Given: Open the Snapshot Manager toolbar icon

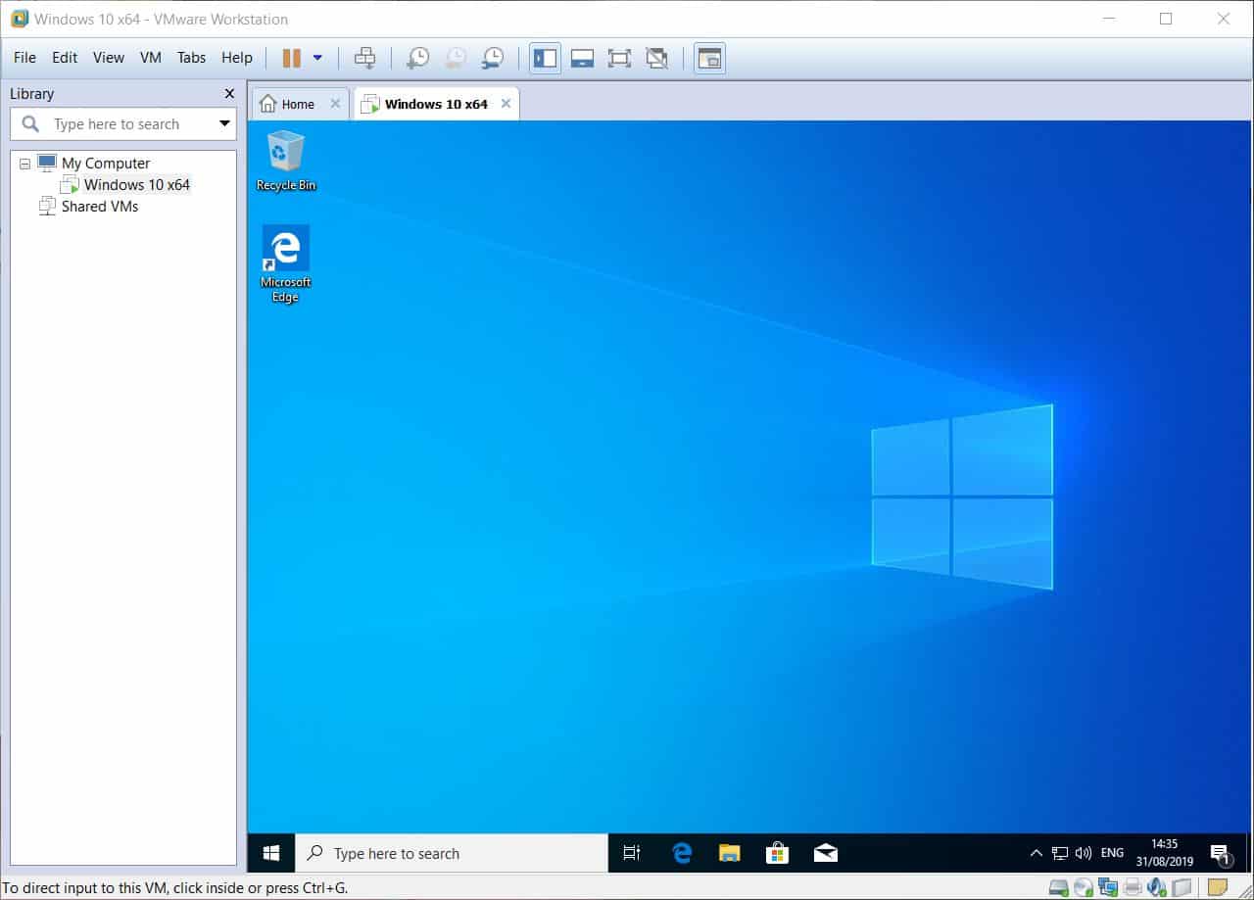Looking at the screenshot, I should (x=492, y=58).
